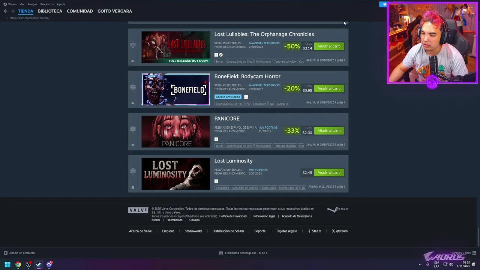Open the announcements megaphone icon
The height and width of the screenshot is (270, 480).
pos(384,4)
